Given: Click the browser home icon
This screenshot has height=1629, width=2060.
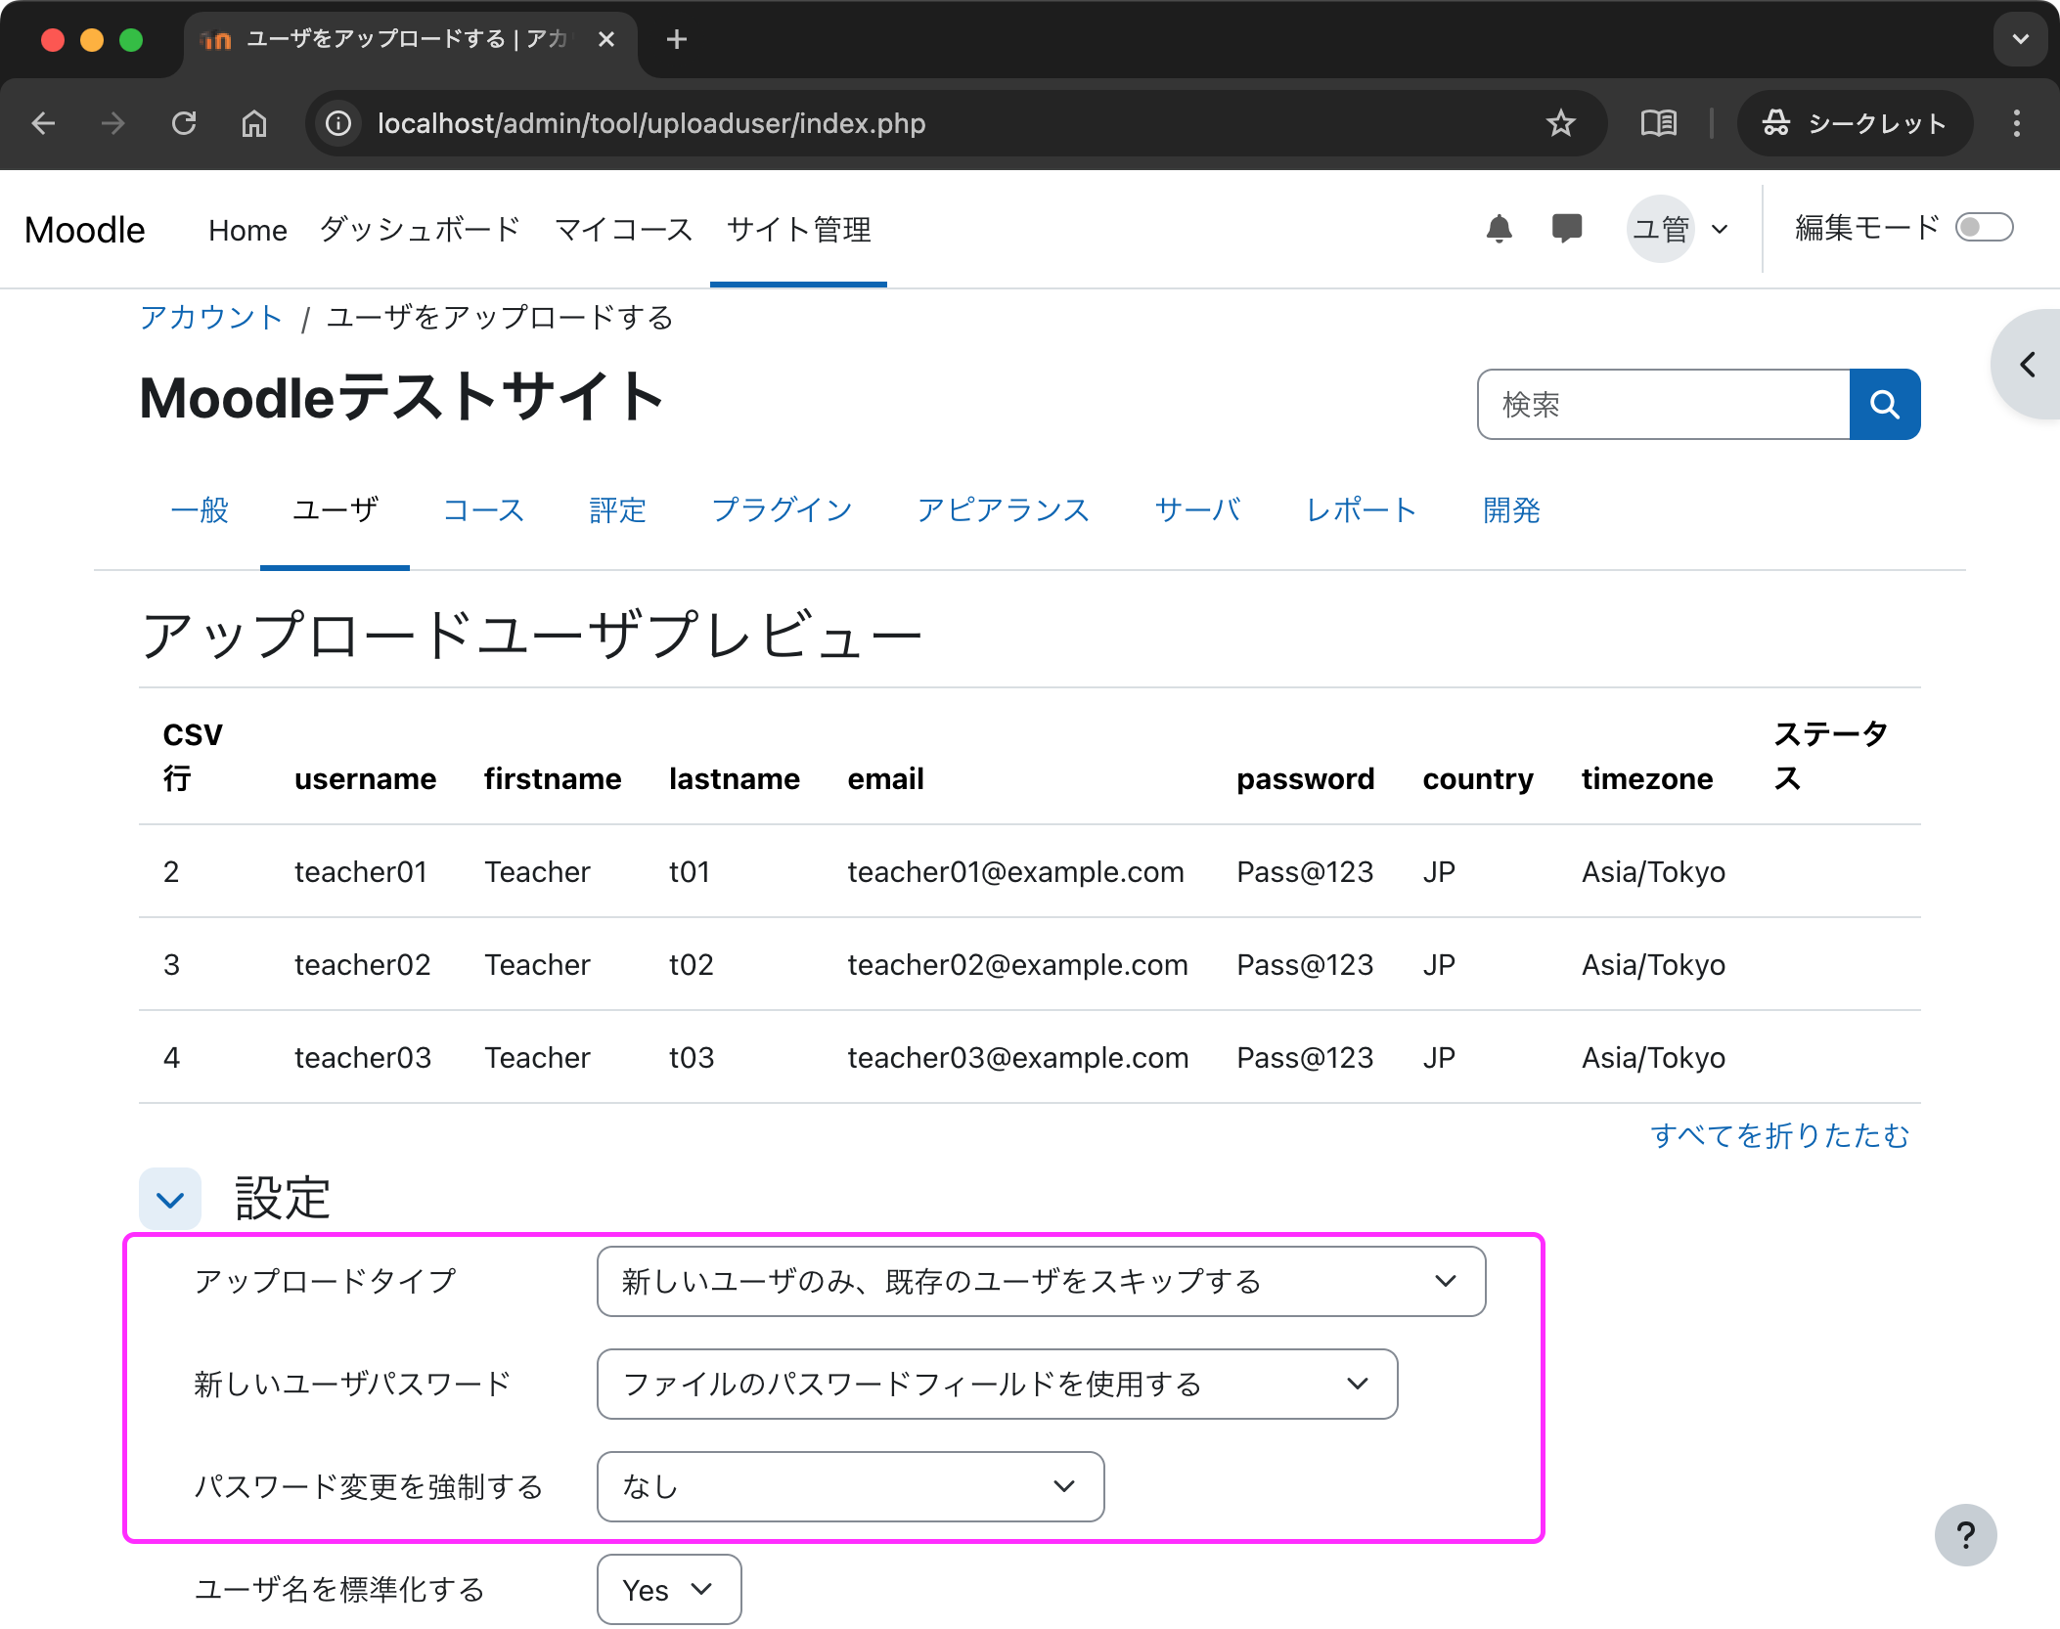Looking at the screenshot, I should (x=253, y=123).
